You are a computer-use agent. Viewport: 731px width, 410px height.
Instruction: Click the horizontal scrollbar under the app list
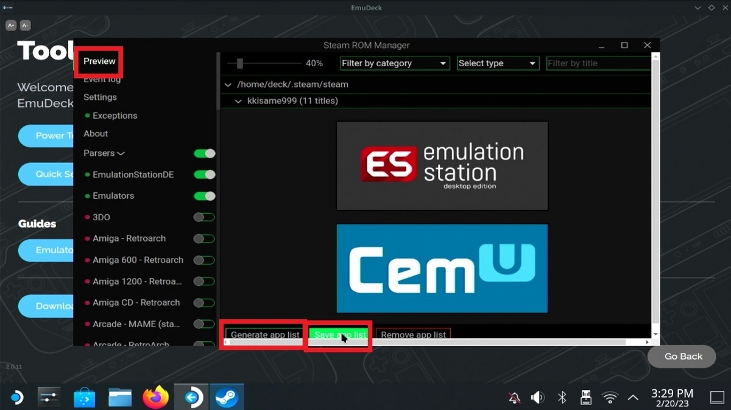[x=426, y=342]
